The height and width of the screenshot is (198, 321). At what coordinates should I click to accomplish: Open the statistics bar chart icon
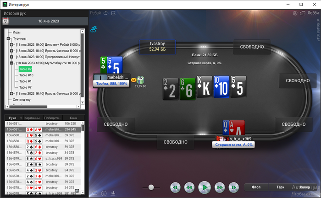(x=113, y=193)
